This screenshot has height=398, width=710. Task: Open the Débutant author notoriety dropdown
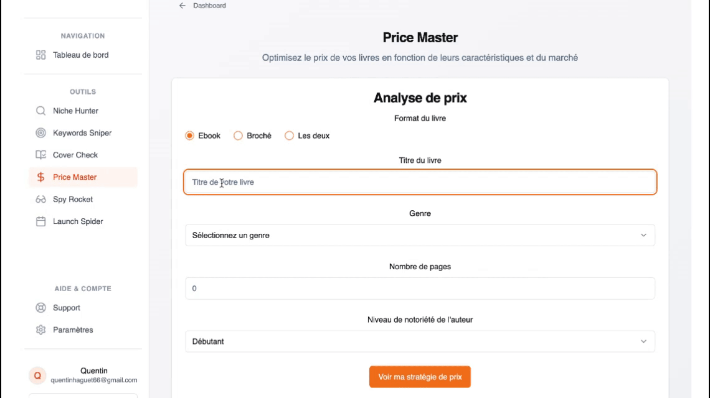420,341
